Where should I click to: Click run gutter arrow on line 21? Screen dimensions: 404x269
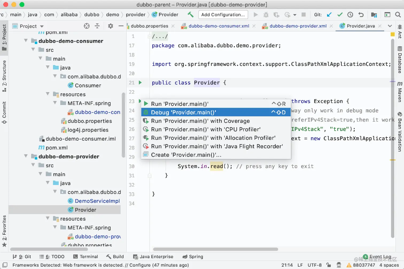click(140, 83)
